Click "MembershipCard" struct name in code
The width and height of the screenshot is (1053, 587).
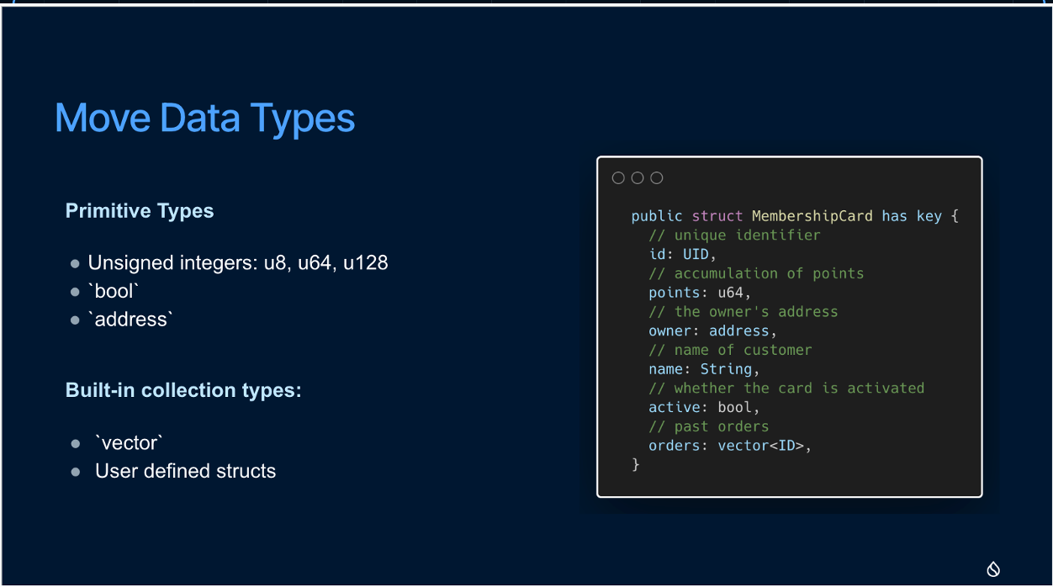pyautogui.click(x=812, y=216)
